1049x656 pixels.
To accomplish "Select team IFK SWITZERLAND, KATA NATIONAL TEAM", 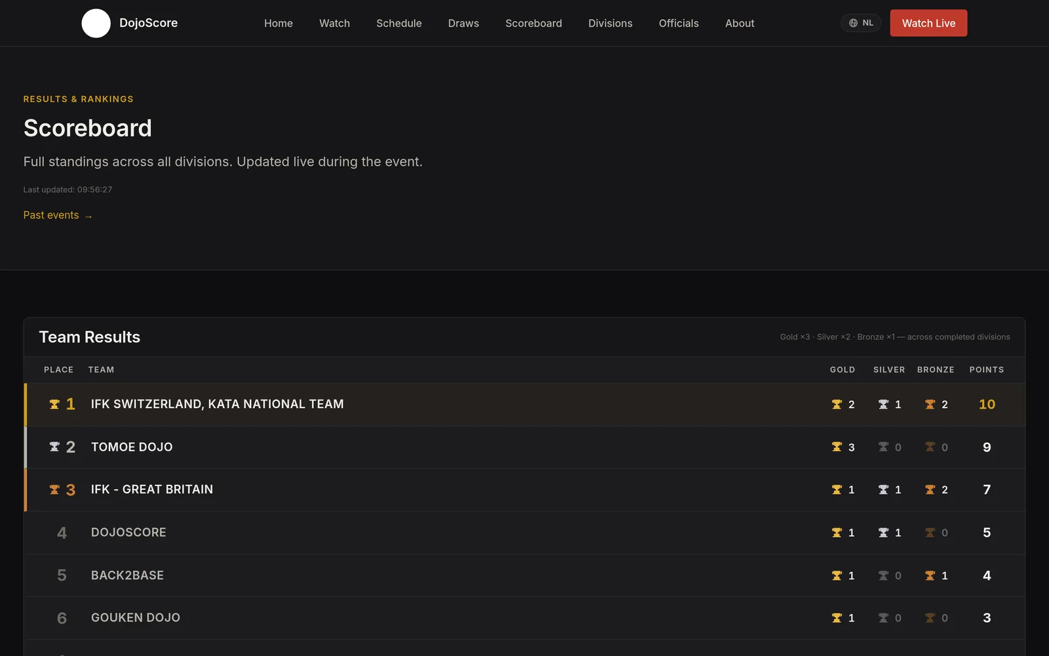I will tap(217, 404).
